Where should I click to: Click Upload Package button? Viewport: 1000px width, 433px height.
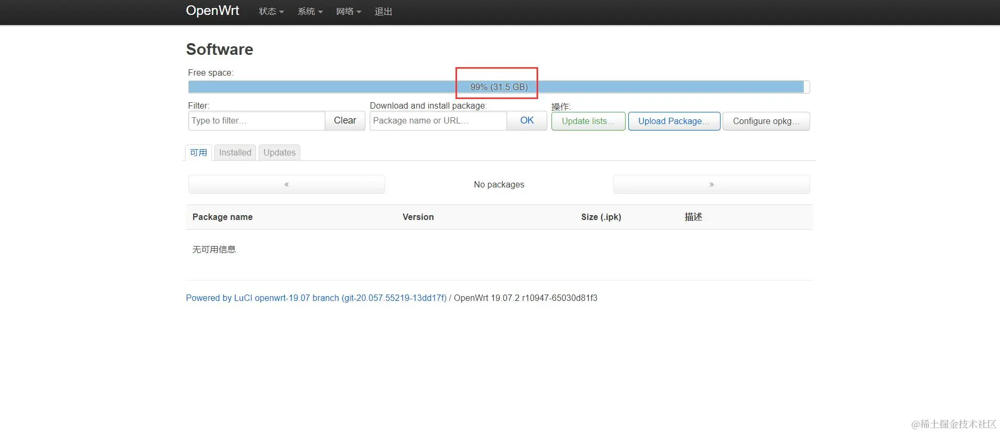point(674,121)
